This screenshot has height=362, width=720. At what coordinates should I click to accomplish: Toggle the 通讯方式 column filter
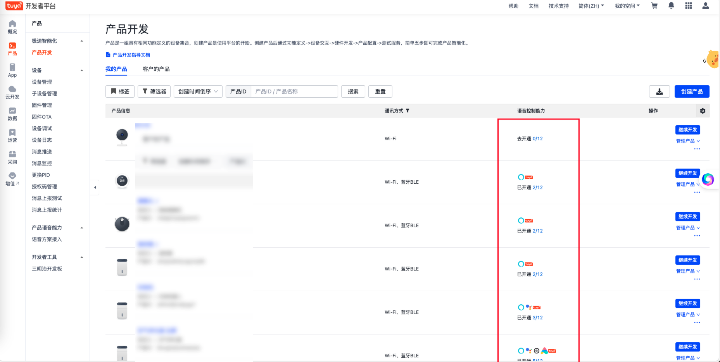(x=407, y=111)
